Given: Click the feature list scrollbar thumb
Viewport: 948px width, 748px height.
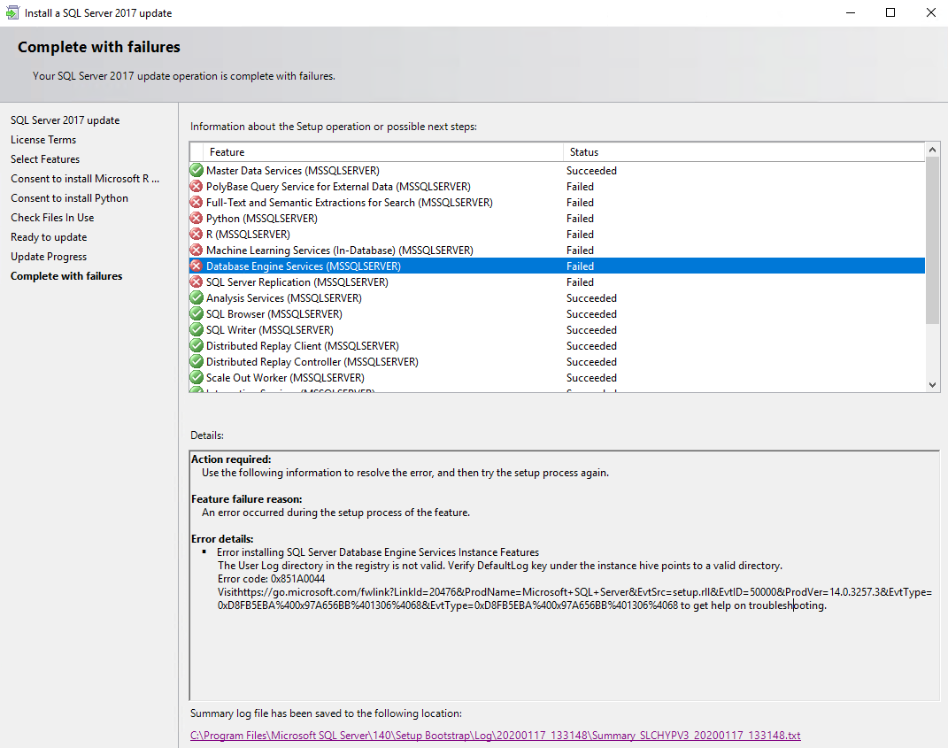Looking at the screenshot, I should click(x=932, y=241).
